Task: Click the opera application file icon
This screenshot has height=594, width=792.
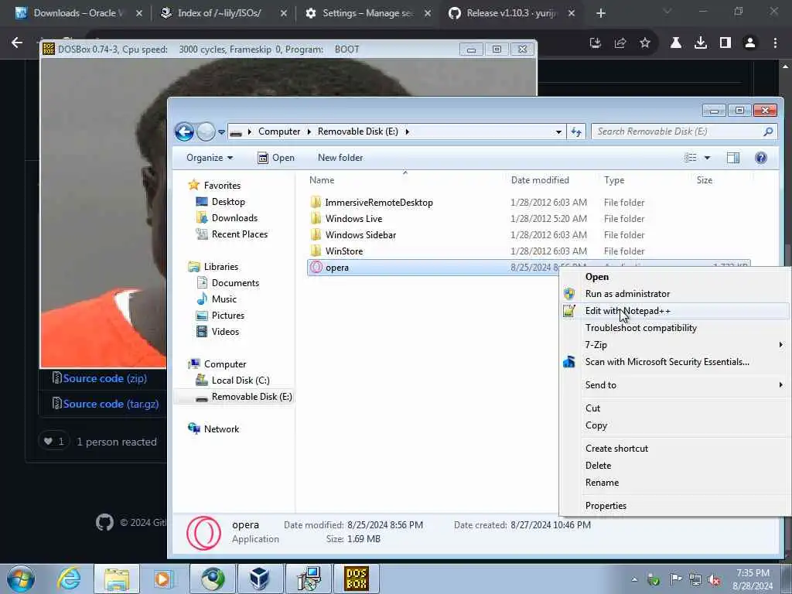Action: [x=316, y=267]
